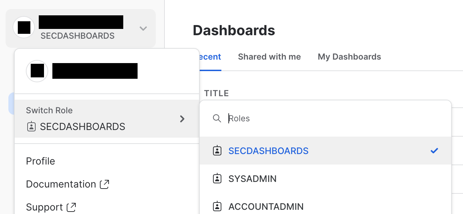Click the external link icon beside Documentation
463x214 pixels.
coord(104,184)
